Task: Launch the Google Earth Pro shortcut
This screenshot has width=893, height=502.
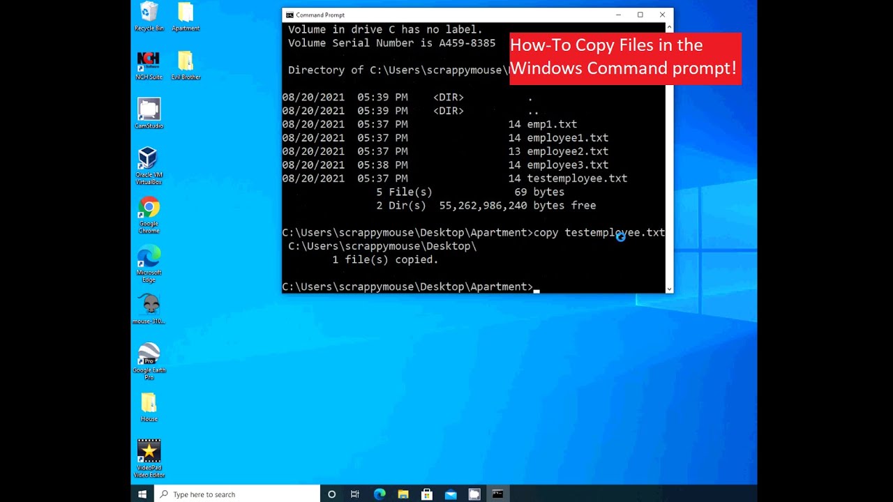Action: coord(149,361)
